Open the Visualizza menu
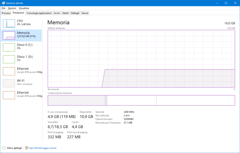Image resolution: width=240 pixels, height=153 pixels. pos(24,8)
